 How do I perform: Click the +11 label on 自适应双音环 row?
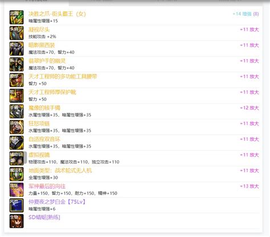point(249,139)
